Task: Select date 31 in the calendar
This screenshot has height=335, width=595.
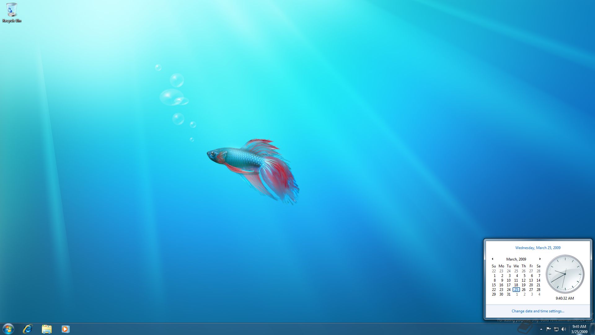Action: [509, 294]
